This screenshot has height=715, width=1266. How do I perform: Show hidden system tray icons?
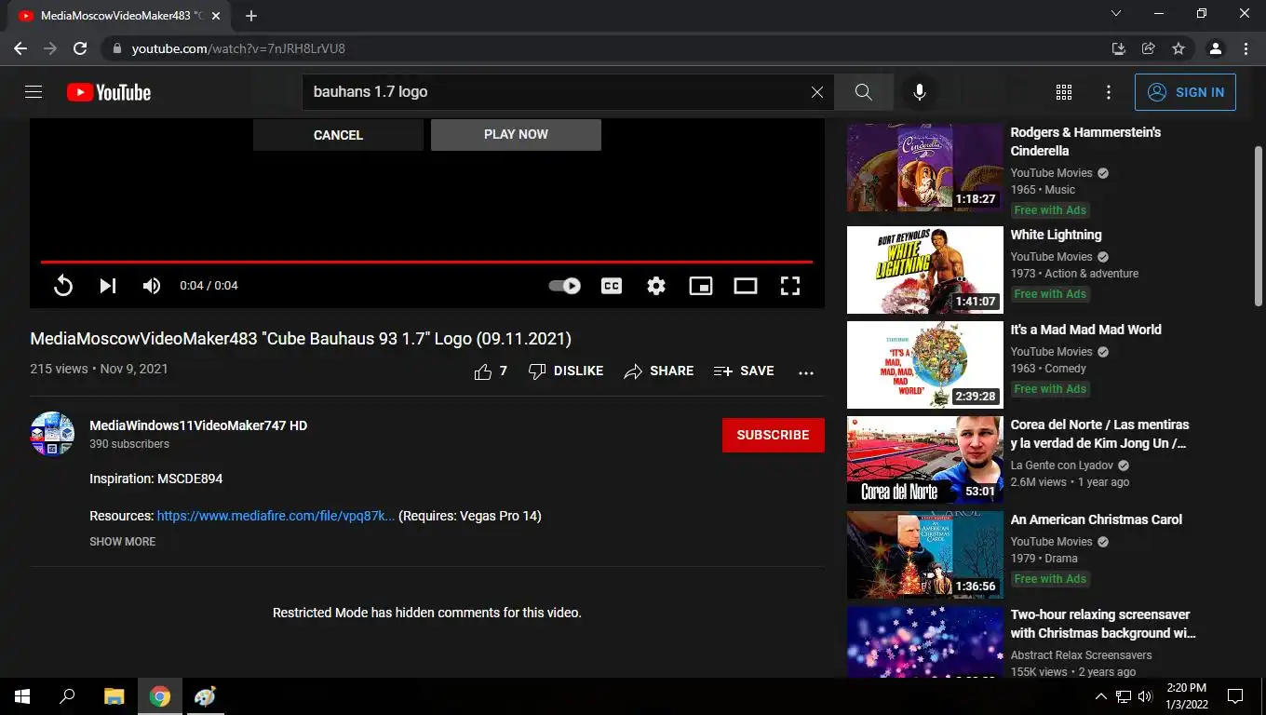(1101, 696)
